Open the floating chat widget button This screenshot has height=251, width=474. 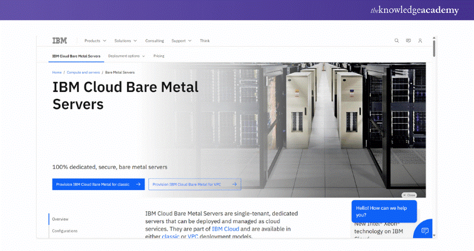tap(424, 230)
